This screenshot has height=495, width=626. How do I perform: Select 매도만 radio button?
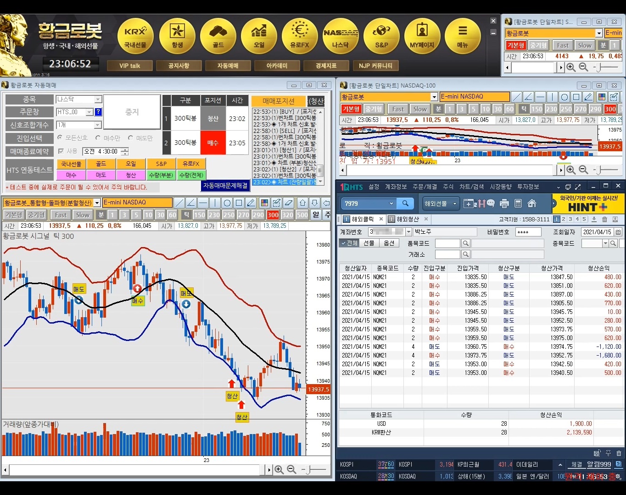(x=131, y=138)
